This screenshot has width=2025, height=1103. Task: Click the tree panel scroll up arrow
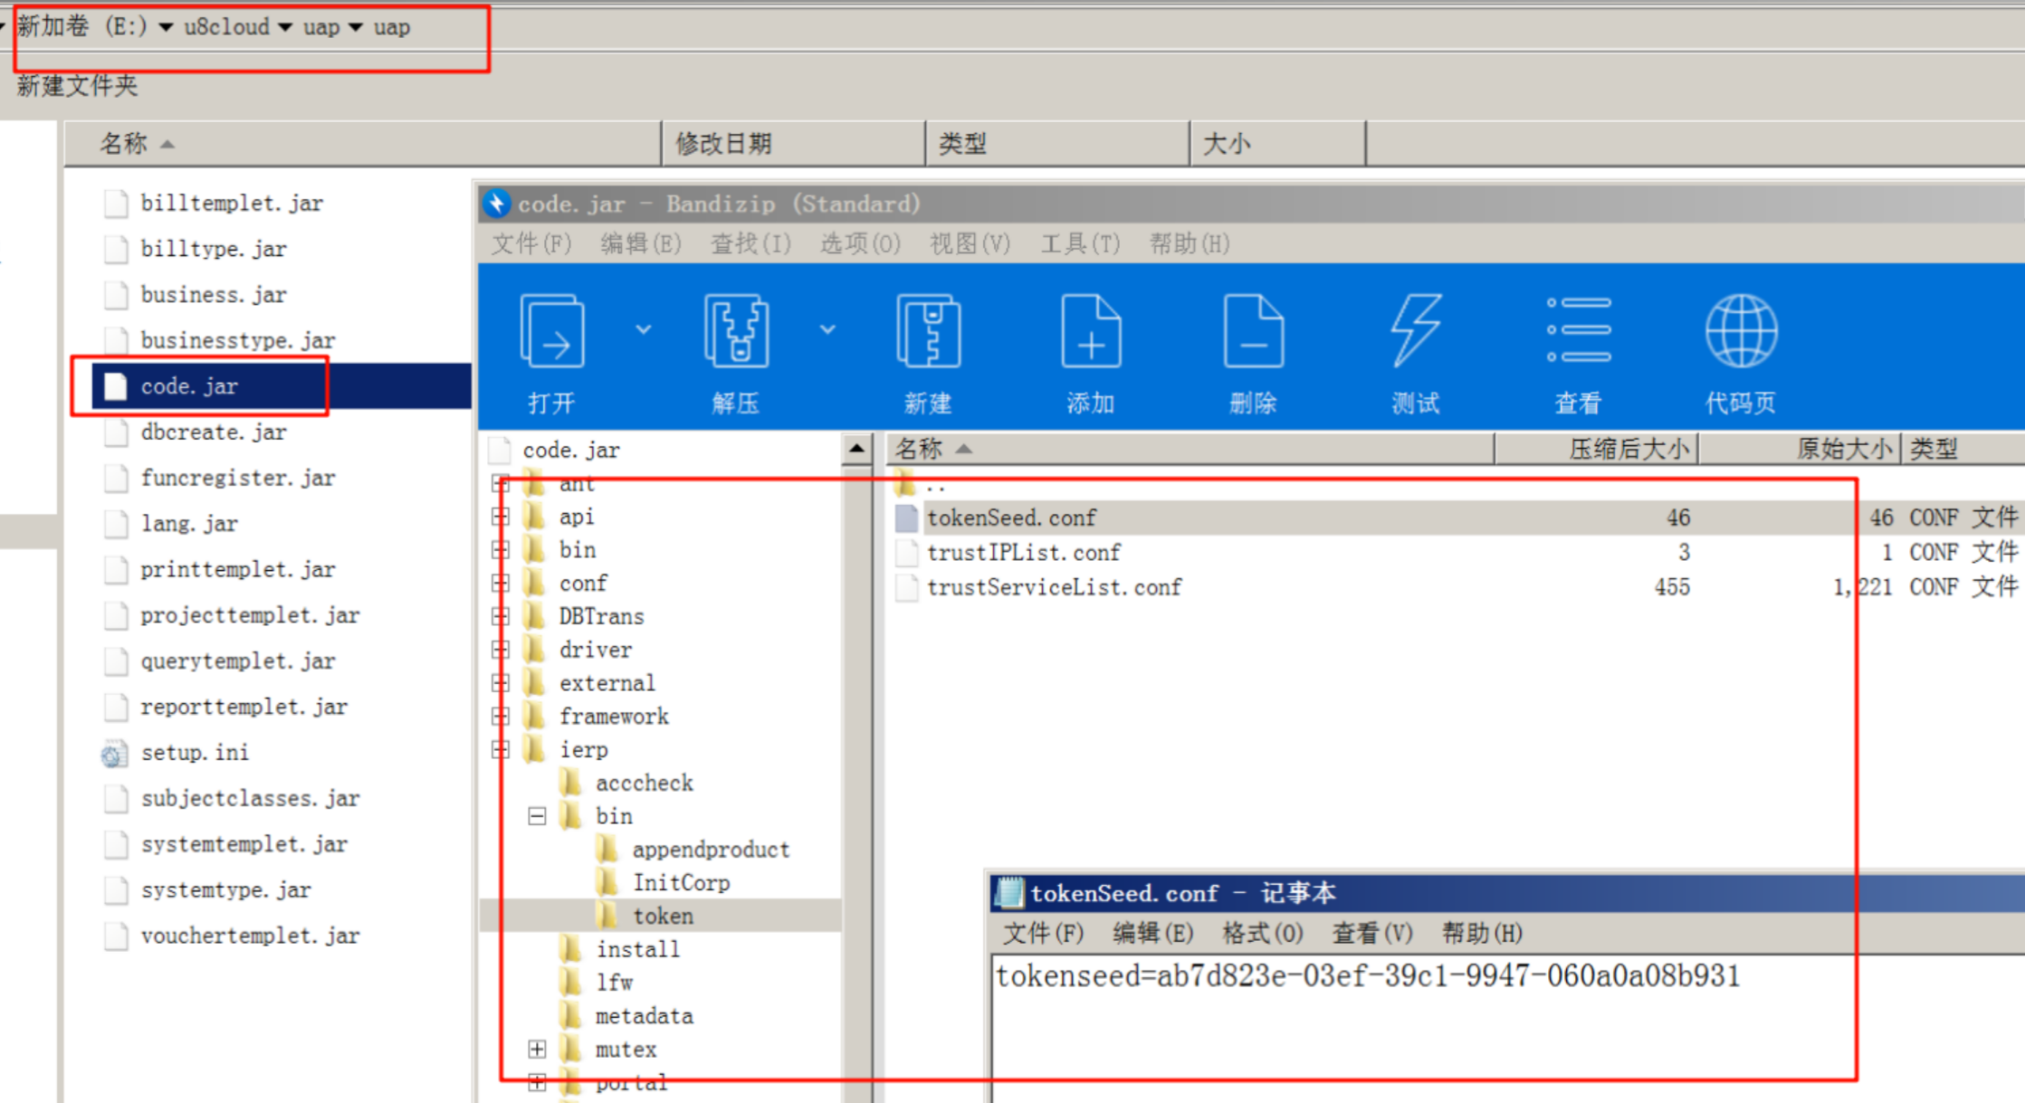click(x=856, y=448)
